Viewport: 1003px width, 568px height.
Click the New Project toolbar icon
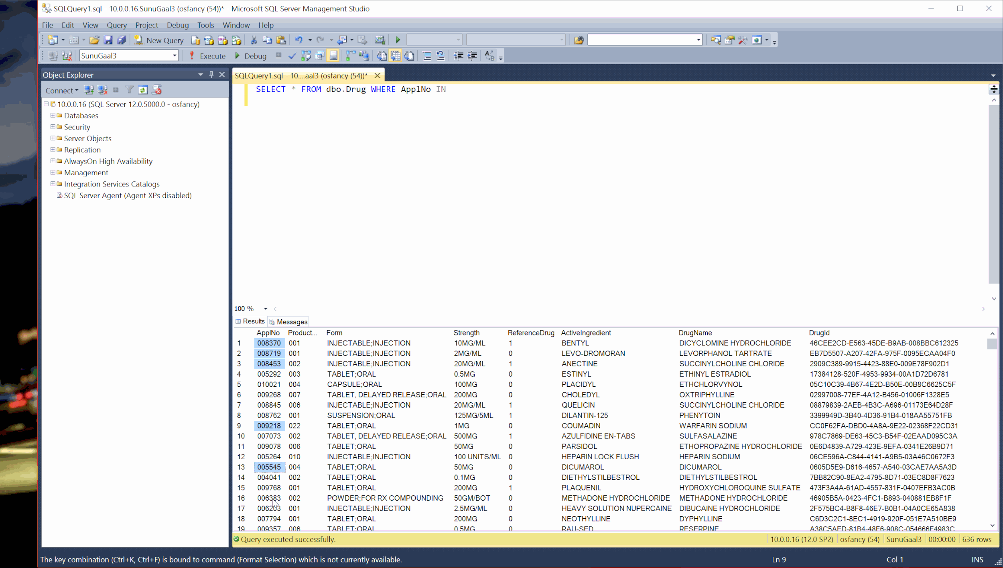[x=53, y=40]
